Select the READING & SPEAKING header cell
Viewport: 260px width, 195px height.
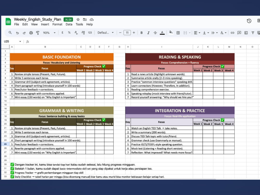(180, 57)
